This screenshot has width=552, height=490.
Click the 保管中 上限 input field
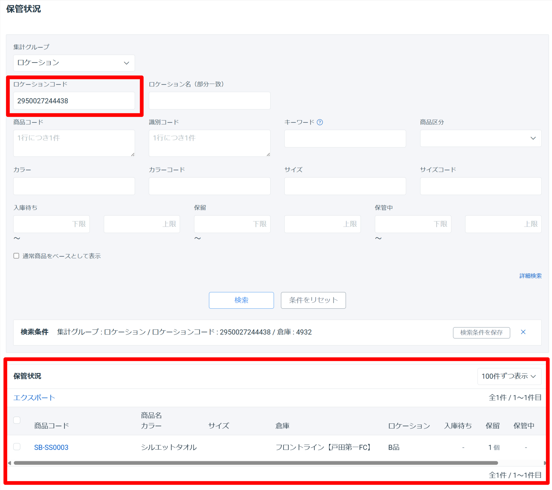(503, 224)
